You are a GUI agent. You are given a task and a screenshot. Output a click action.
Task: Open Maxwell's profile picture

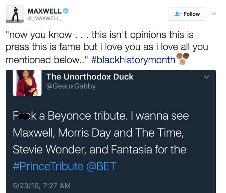[15, 14]
